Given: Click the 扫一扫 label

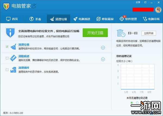Looking at the screenshot, I should 133,33.
